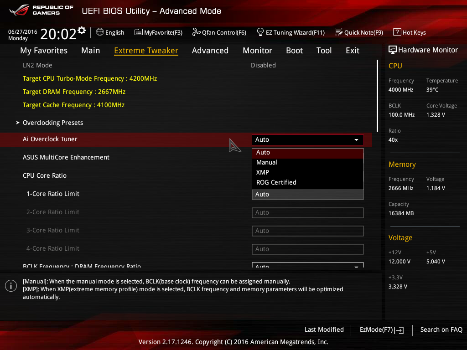This screenshot has height=350, width=467.
Task: Open the Ai Overclock Tuner dropdown
Action: coord(308,139)
